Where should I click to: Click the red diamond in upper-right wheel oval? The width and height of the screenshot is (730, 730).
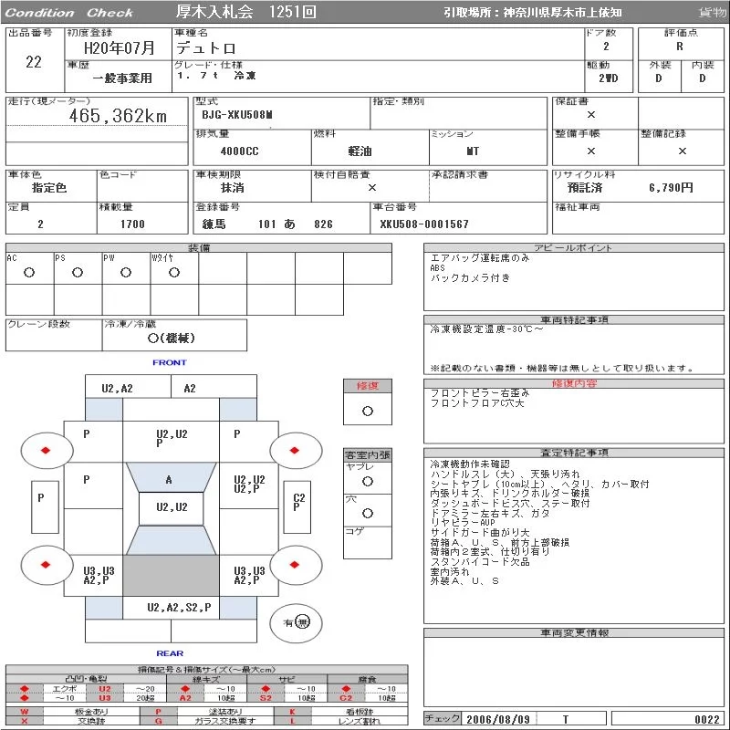tap(294, 450)
